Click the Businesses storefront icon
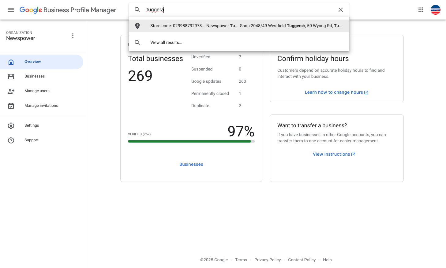The width and height of the screenshot is (446, 268). click(x=11, y=77)
